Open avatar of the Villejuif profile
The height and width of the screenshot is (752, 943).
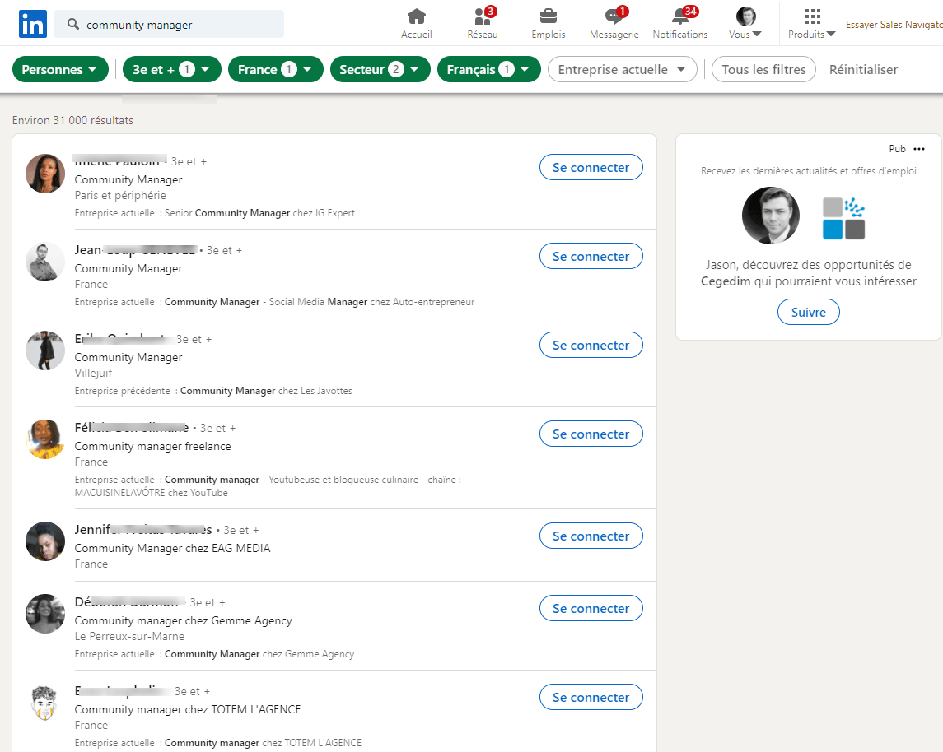point(45,350)
